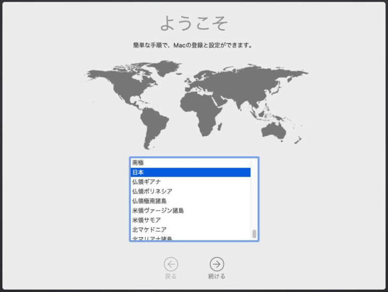Click the continue arrow circle icon
Screen dimensions: 388x292
[x=216, y=264]
